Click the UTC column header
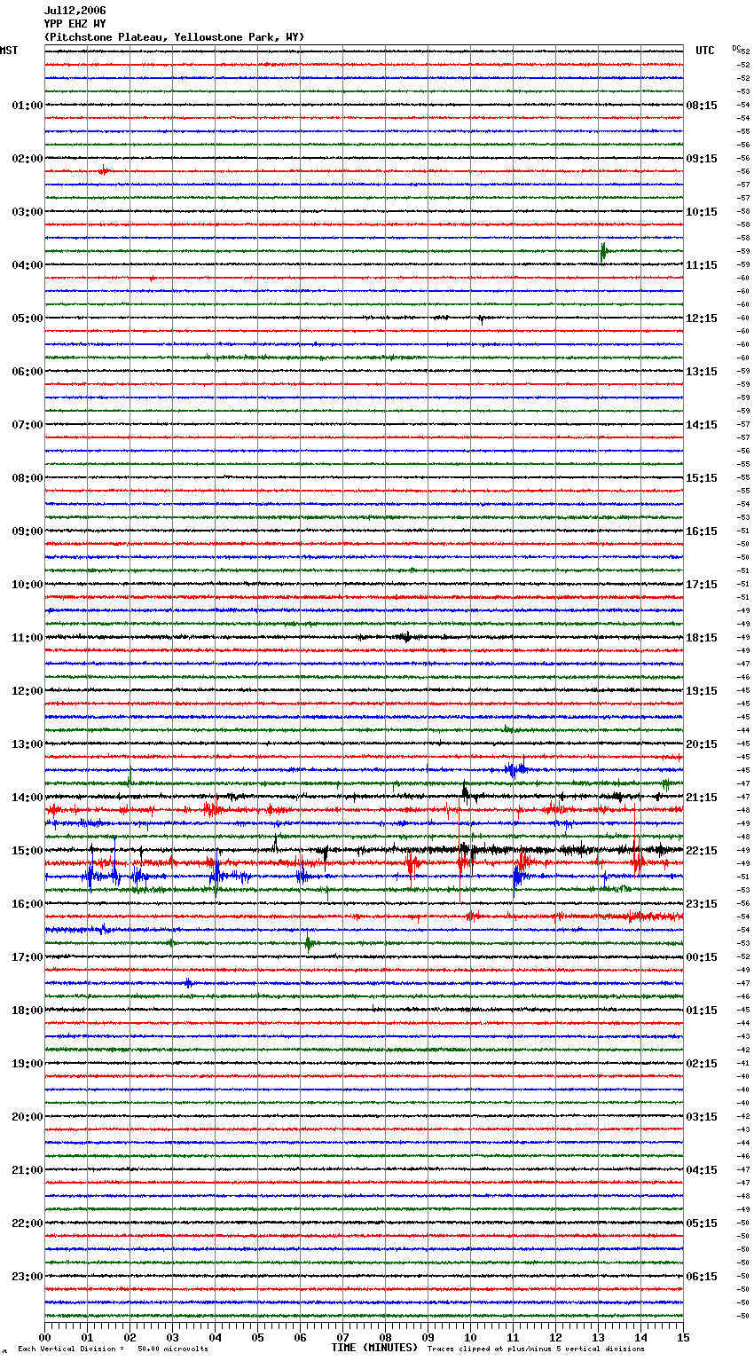754x1361 pixels. pos(705,51)
